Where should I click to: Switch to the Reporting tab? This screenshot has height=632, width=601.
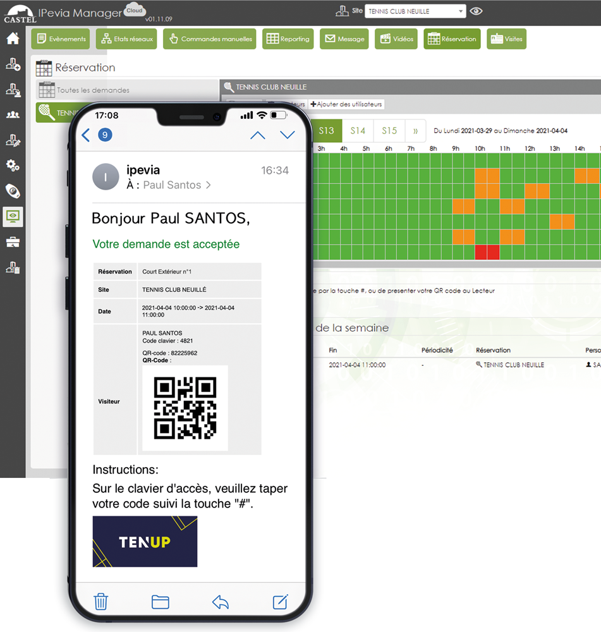288,39
